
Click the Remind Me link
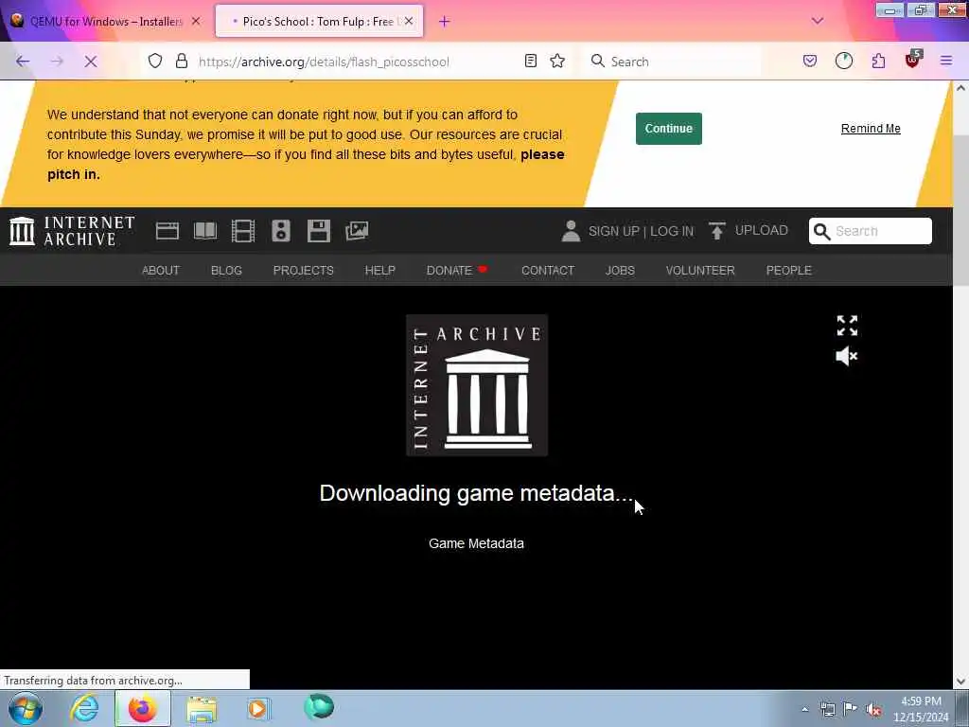click(871, 129)
